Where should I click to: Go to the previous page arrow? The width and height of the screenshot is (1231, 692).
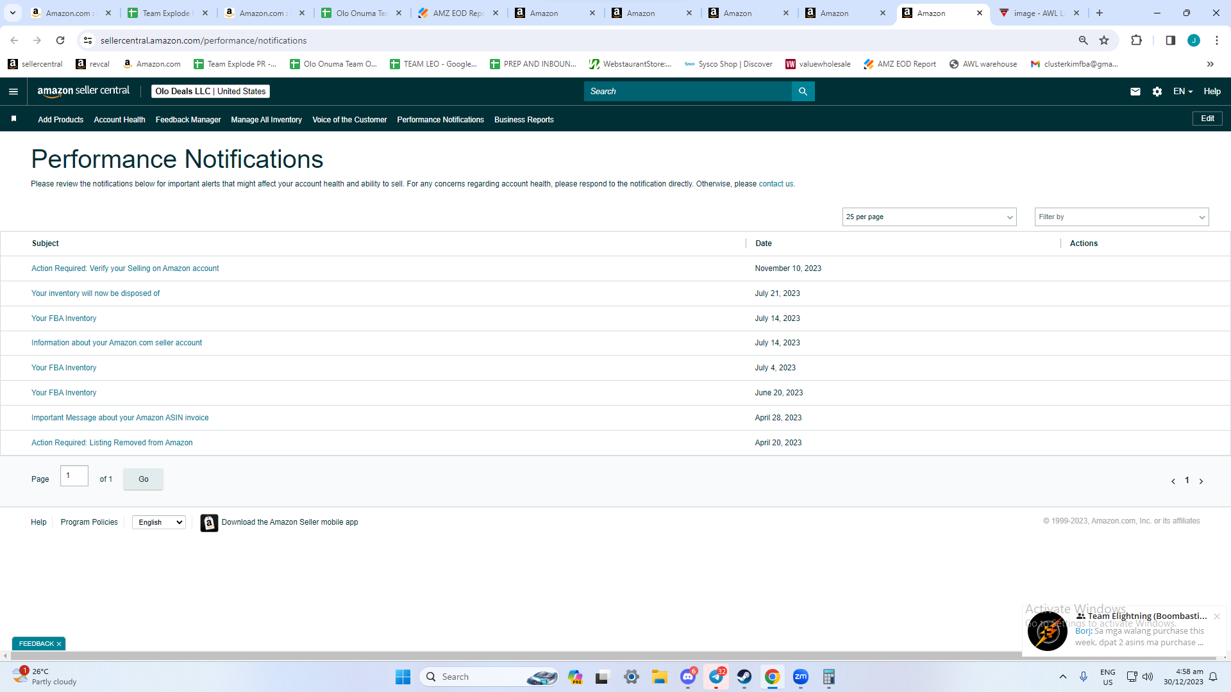click(x=1173, y=481)
